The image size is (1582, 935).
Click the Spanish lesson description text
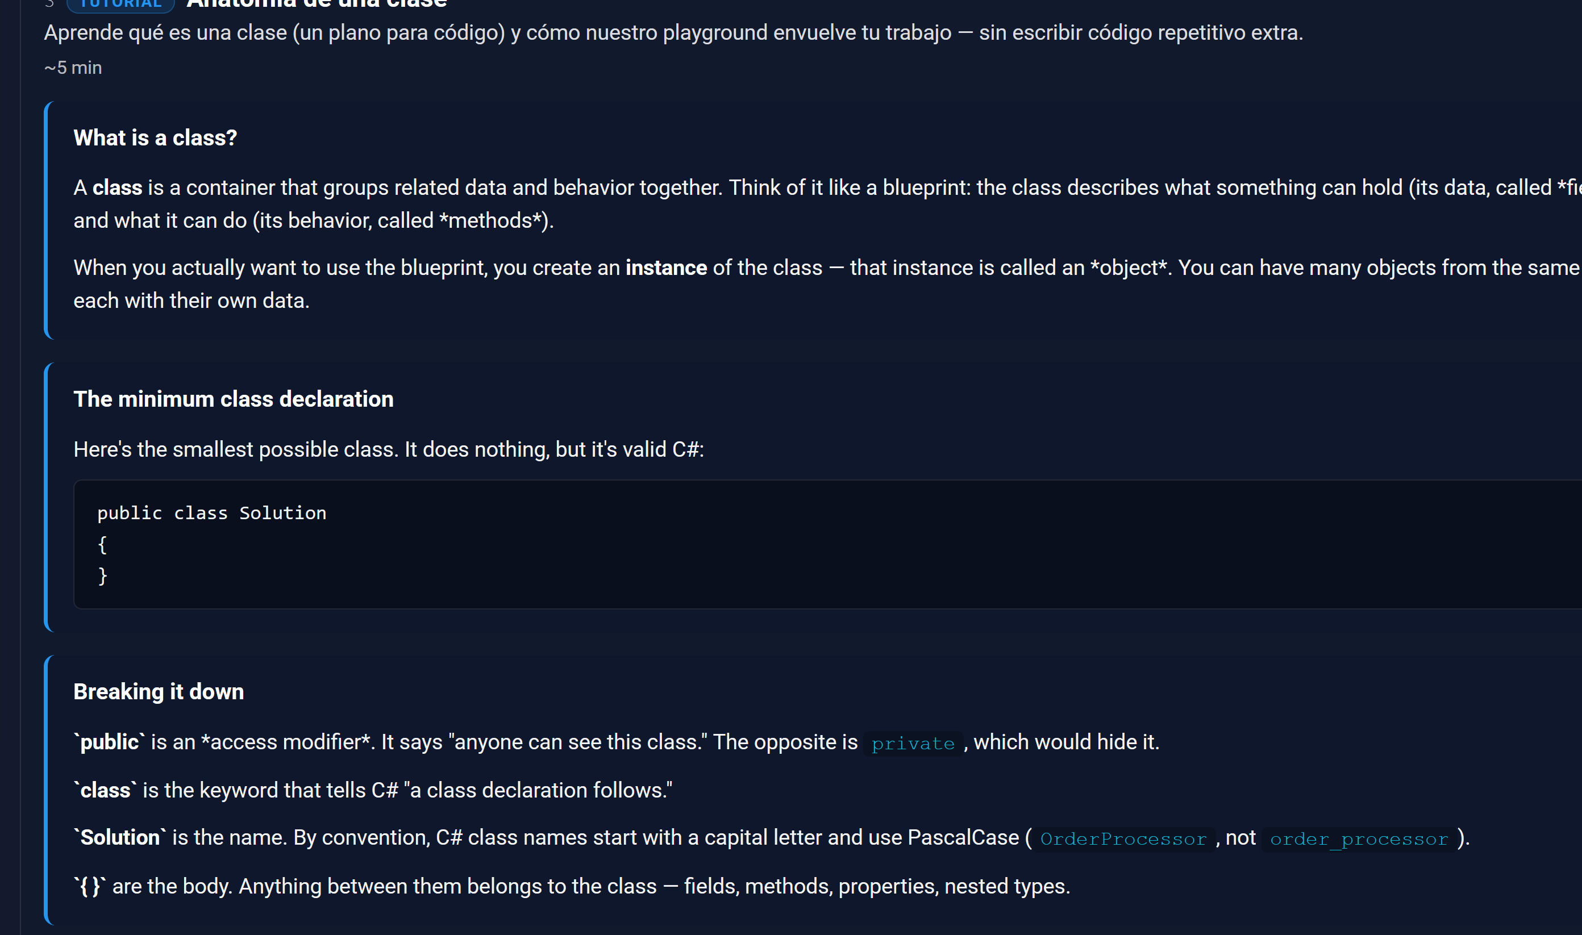coord(673,32)
